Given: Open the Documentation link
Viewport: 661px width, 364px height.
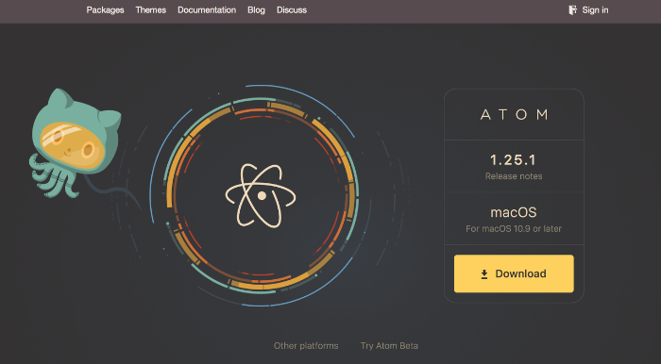Looking at the screenshot, I should pos(207,10).
